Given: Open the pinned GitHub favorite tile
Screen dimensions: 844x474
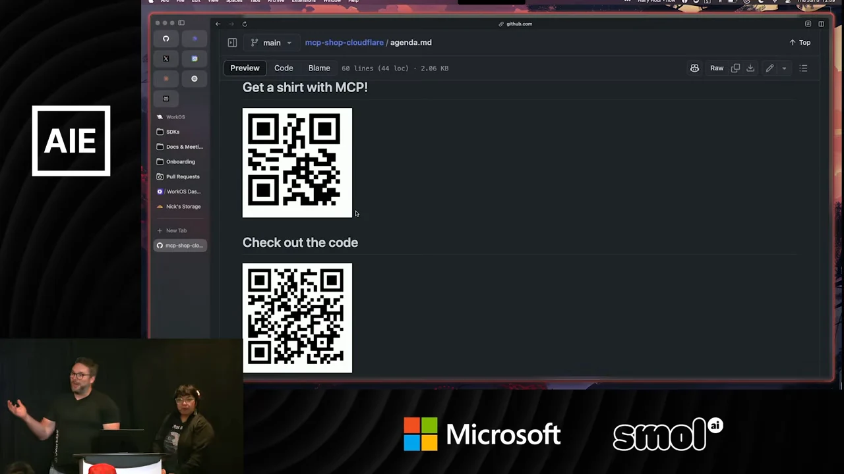Looking at the screenshot, I should [166, 39].
